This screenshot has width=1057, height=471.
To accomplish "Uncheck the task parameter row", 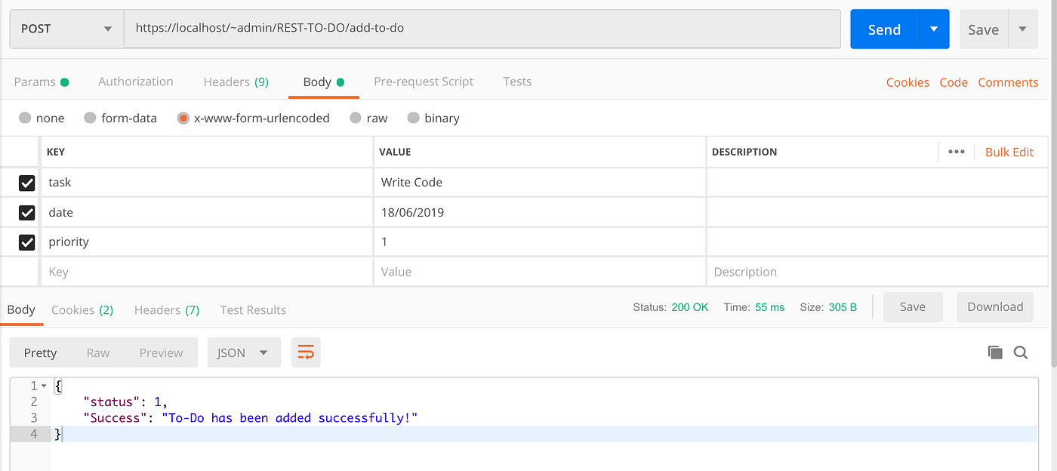I will point(27,183).
